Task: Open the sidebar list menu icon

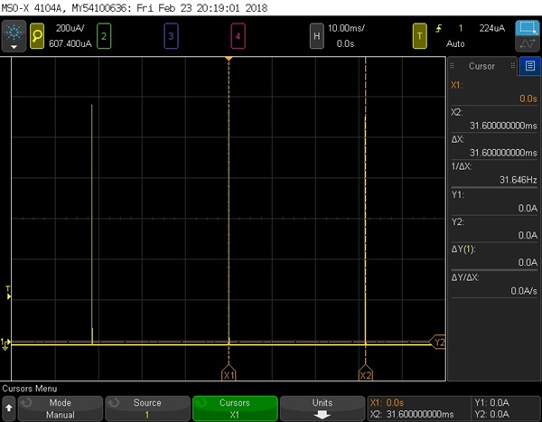Action: click(530, 66)
